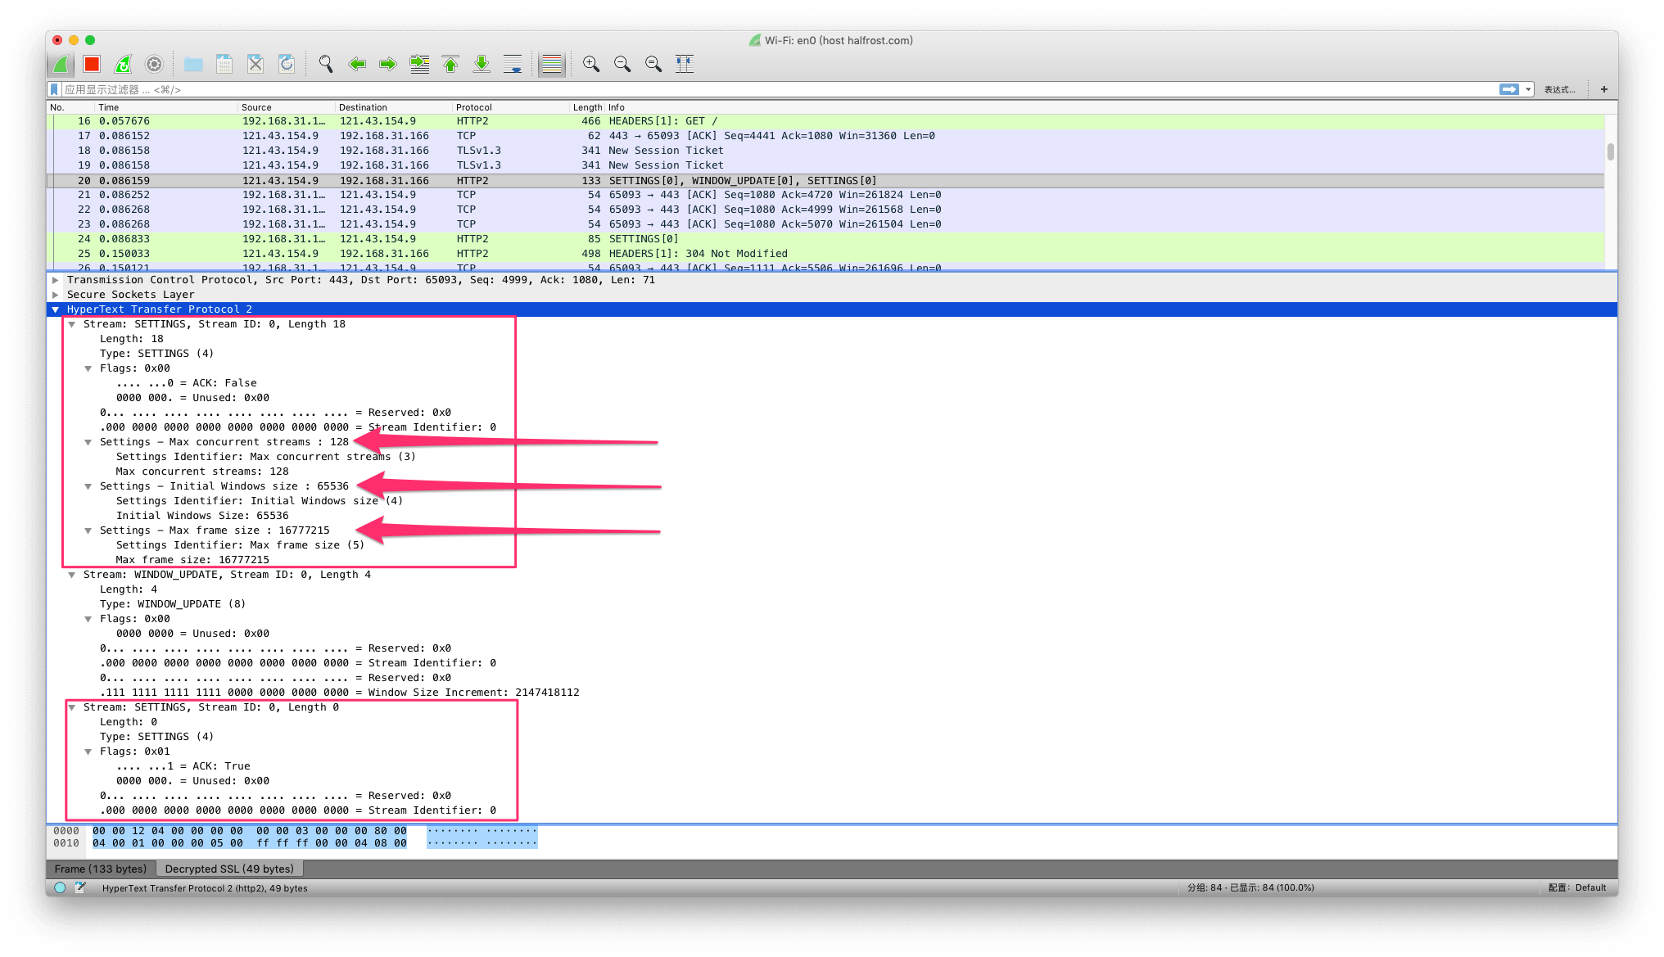Open capture options gear
The height and width of the screenshot is (957, 1664).
(x=154, y=64)
